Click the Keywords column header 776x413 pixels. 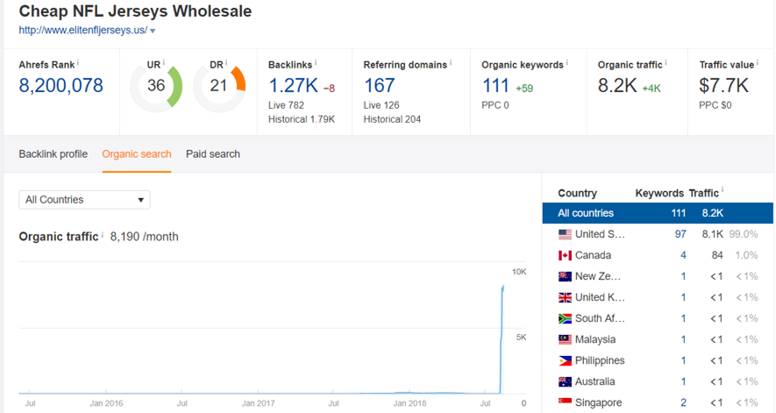pos(659,193)
